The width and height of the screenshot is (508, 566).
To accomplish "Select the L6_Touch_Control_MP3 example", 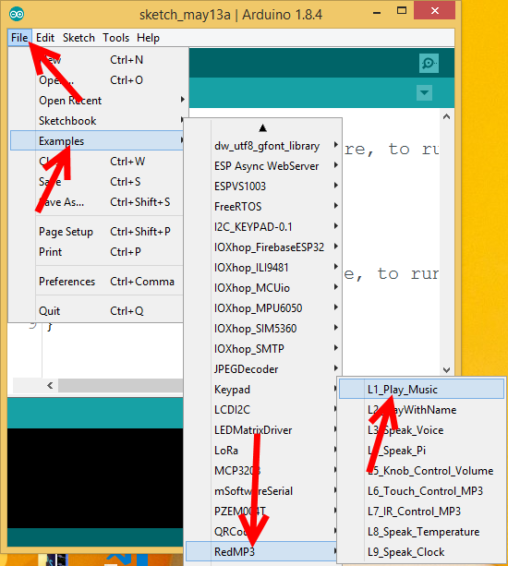I will pyautogui.click(x=421, y=491).
